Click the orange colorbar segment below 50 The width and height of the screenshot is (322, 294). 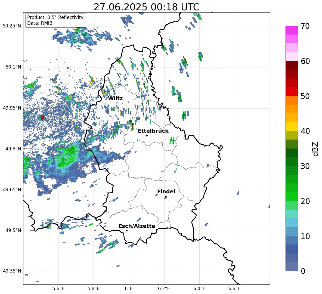click(292, 100)
